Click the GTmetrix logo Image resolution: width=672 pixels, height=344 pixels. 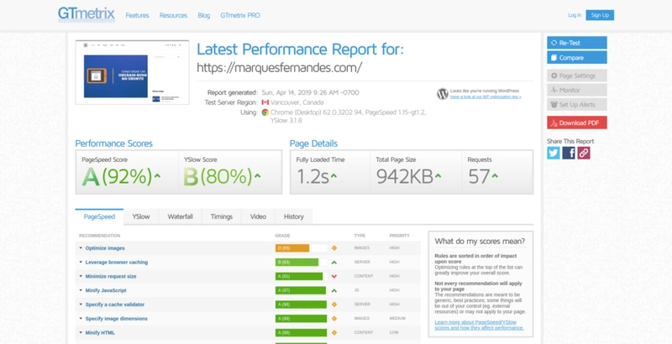[87, 14]
